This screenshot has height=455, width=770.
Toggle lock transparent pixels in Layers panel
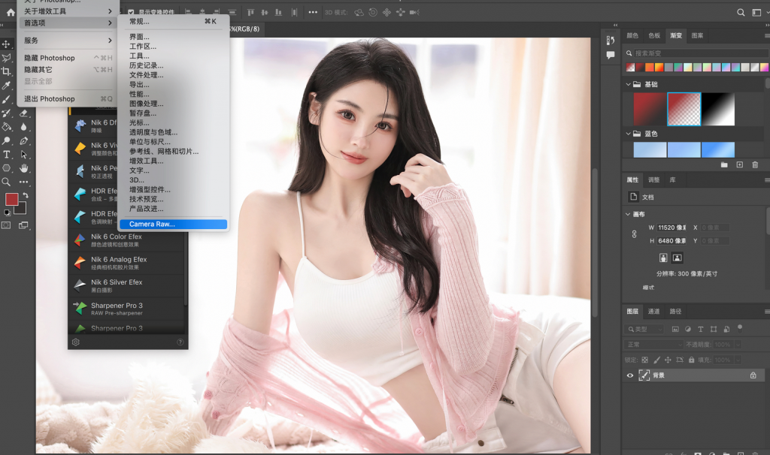click(x=644, y=360)
